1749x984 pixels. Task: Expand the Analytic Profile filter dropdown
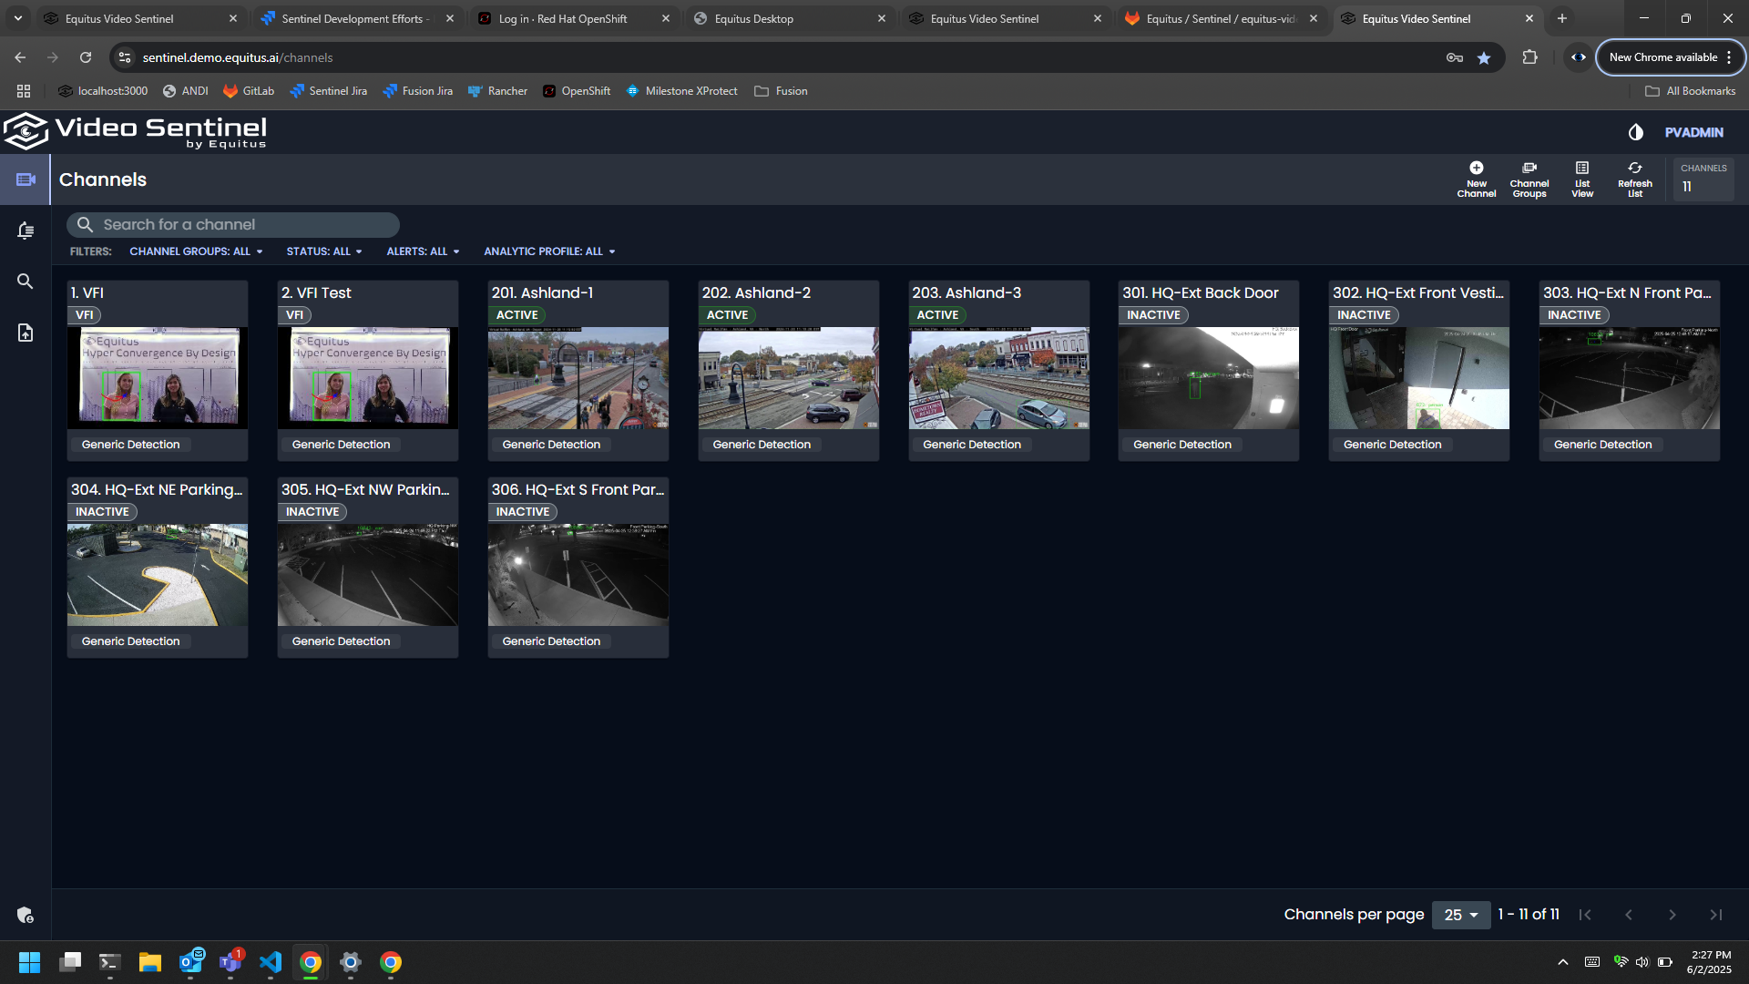click(549, 251)
